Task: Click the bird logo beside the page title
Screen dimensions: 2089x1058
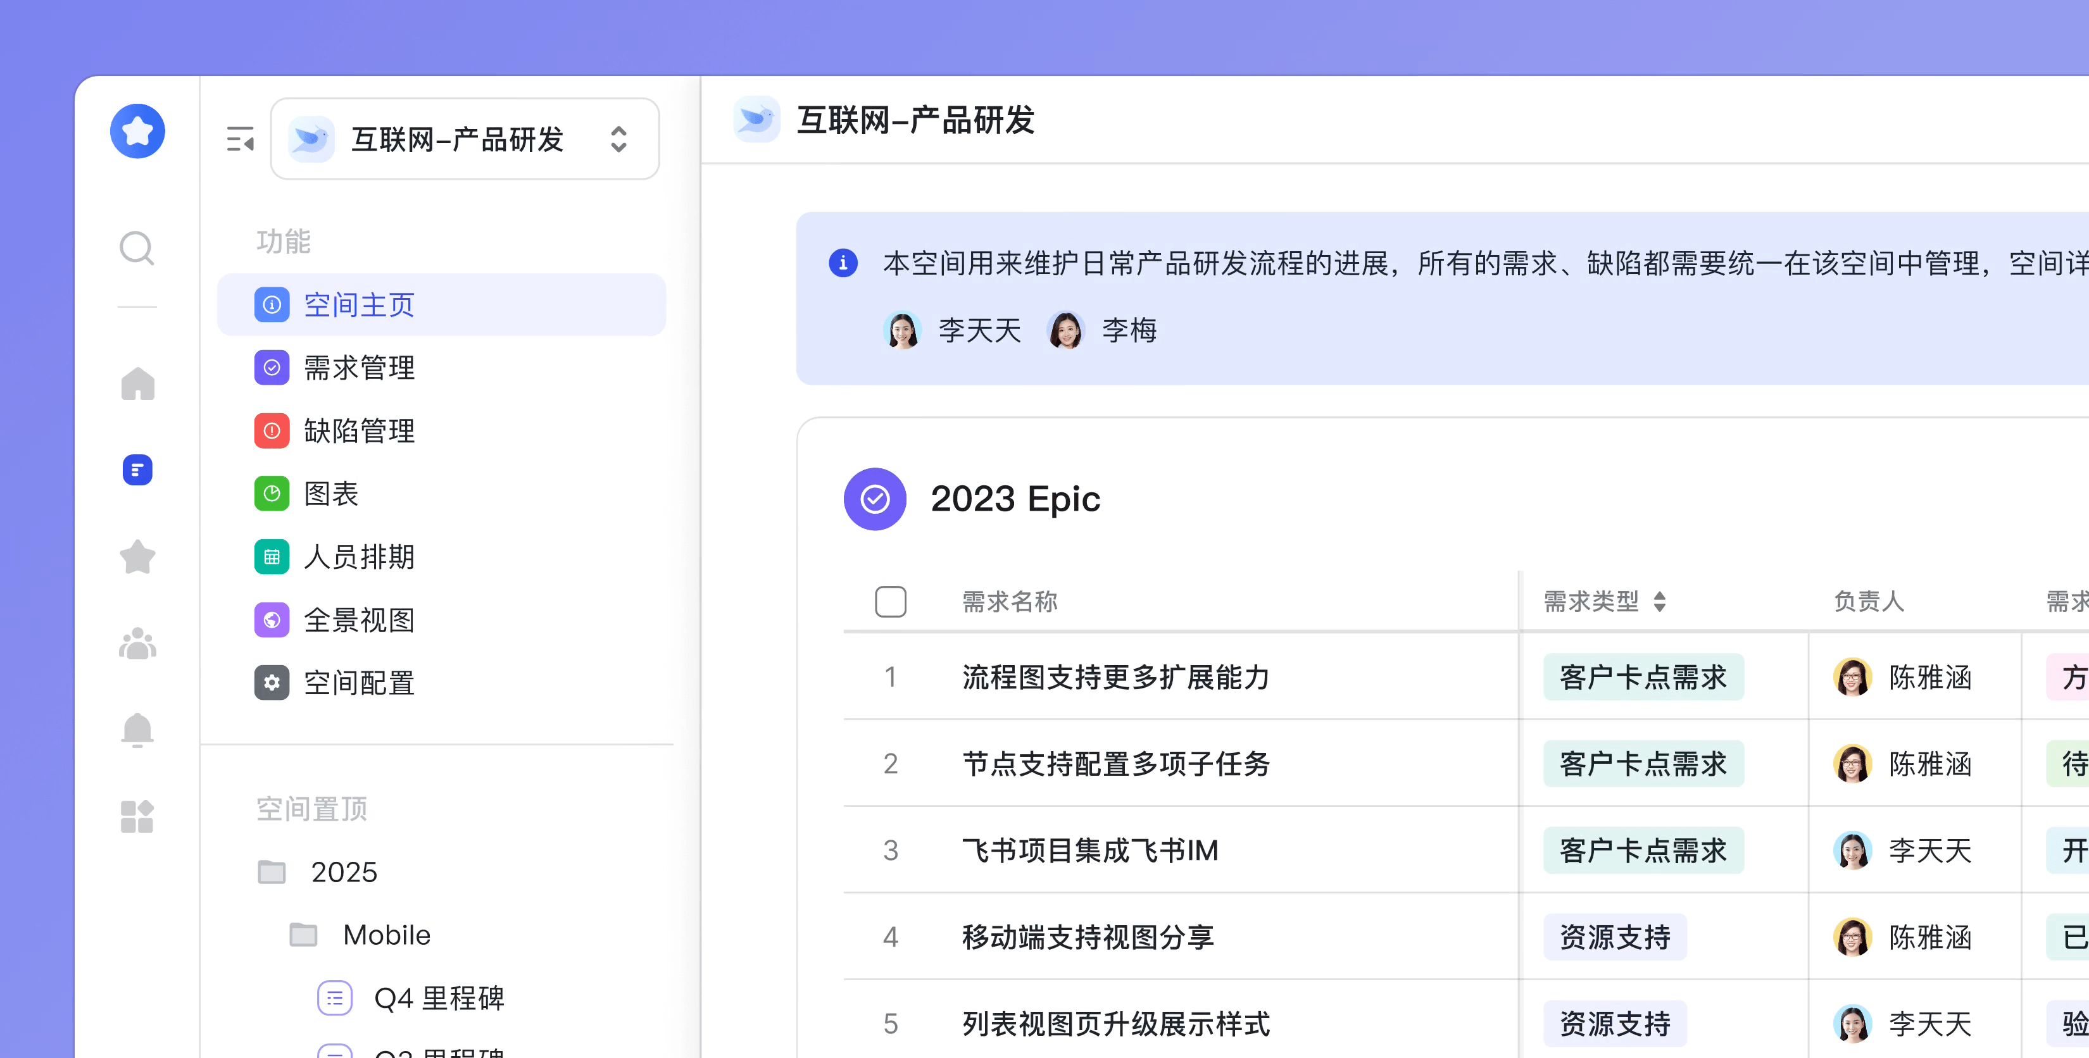Action: [x=756, y=119]
